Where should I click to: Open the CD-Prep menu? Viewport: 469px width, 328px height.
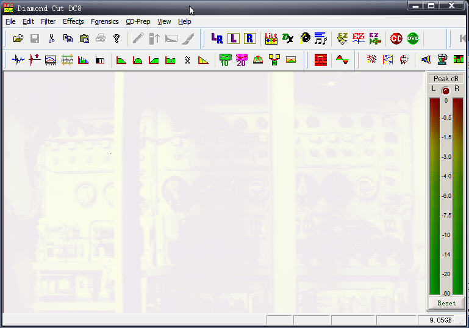pos(138,21)
